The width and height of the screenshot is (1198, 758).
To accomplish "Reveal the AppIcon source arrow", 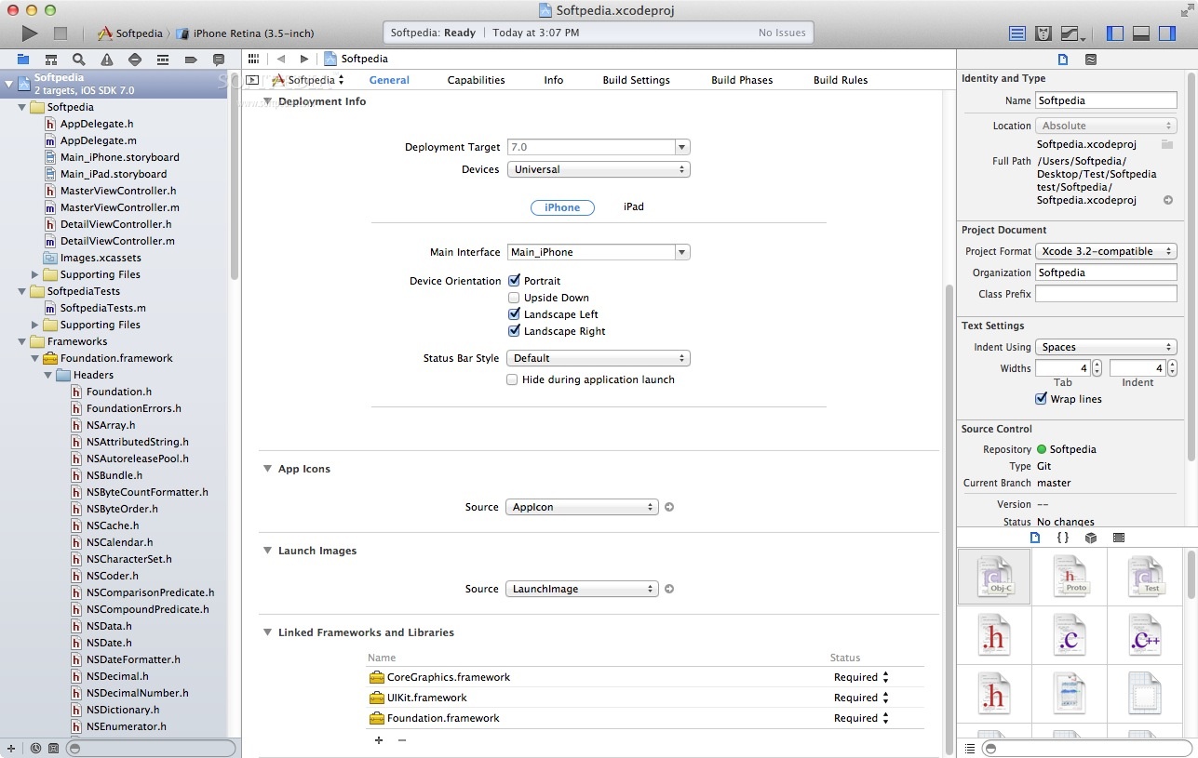I will (668, 507).
